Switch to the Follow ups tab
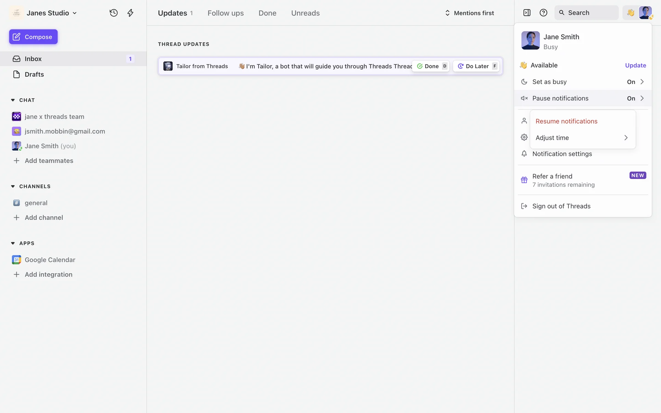Image resolution: width=661 pixels, height=413 pixels. click(x=225, y=13)
